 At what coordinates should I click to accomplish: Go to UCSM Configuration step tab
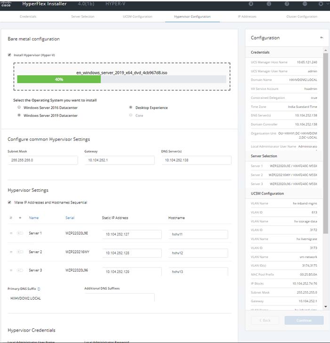click(137, 16)
